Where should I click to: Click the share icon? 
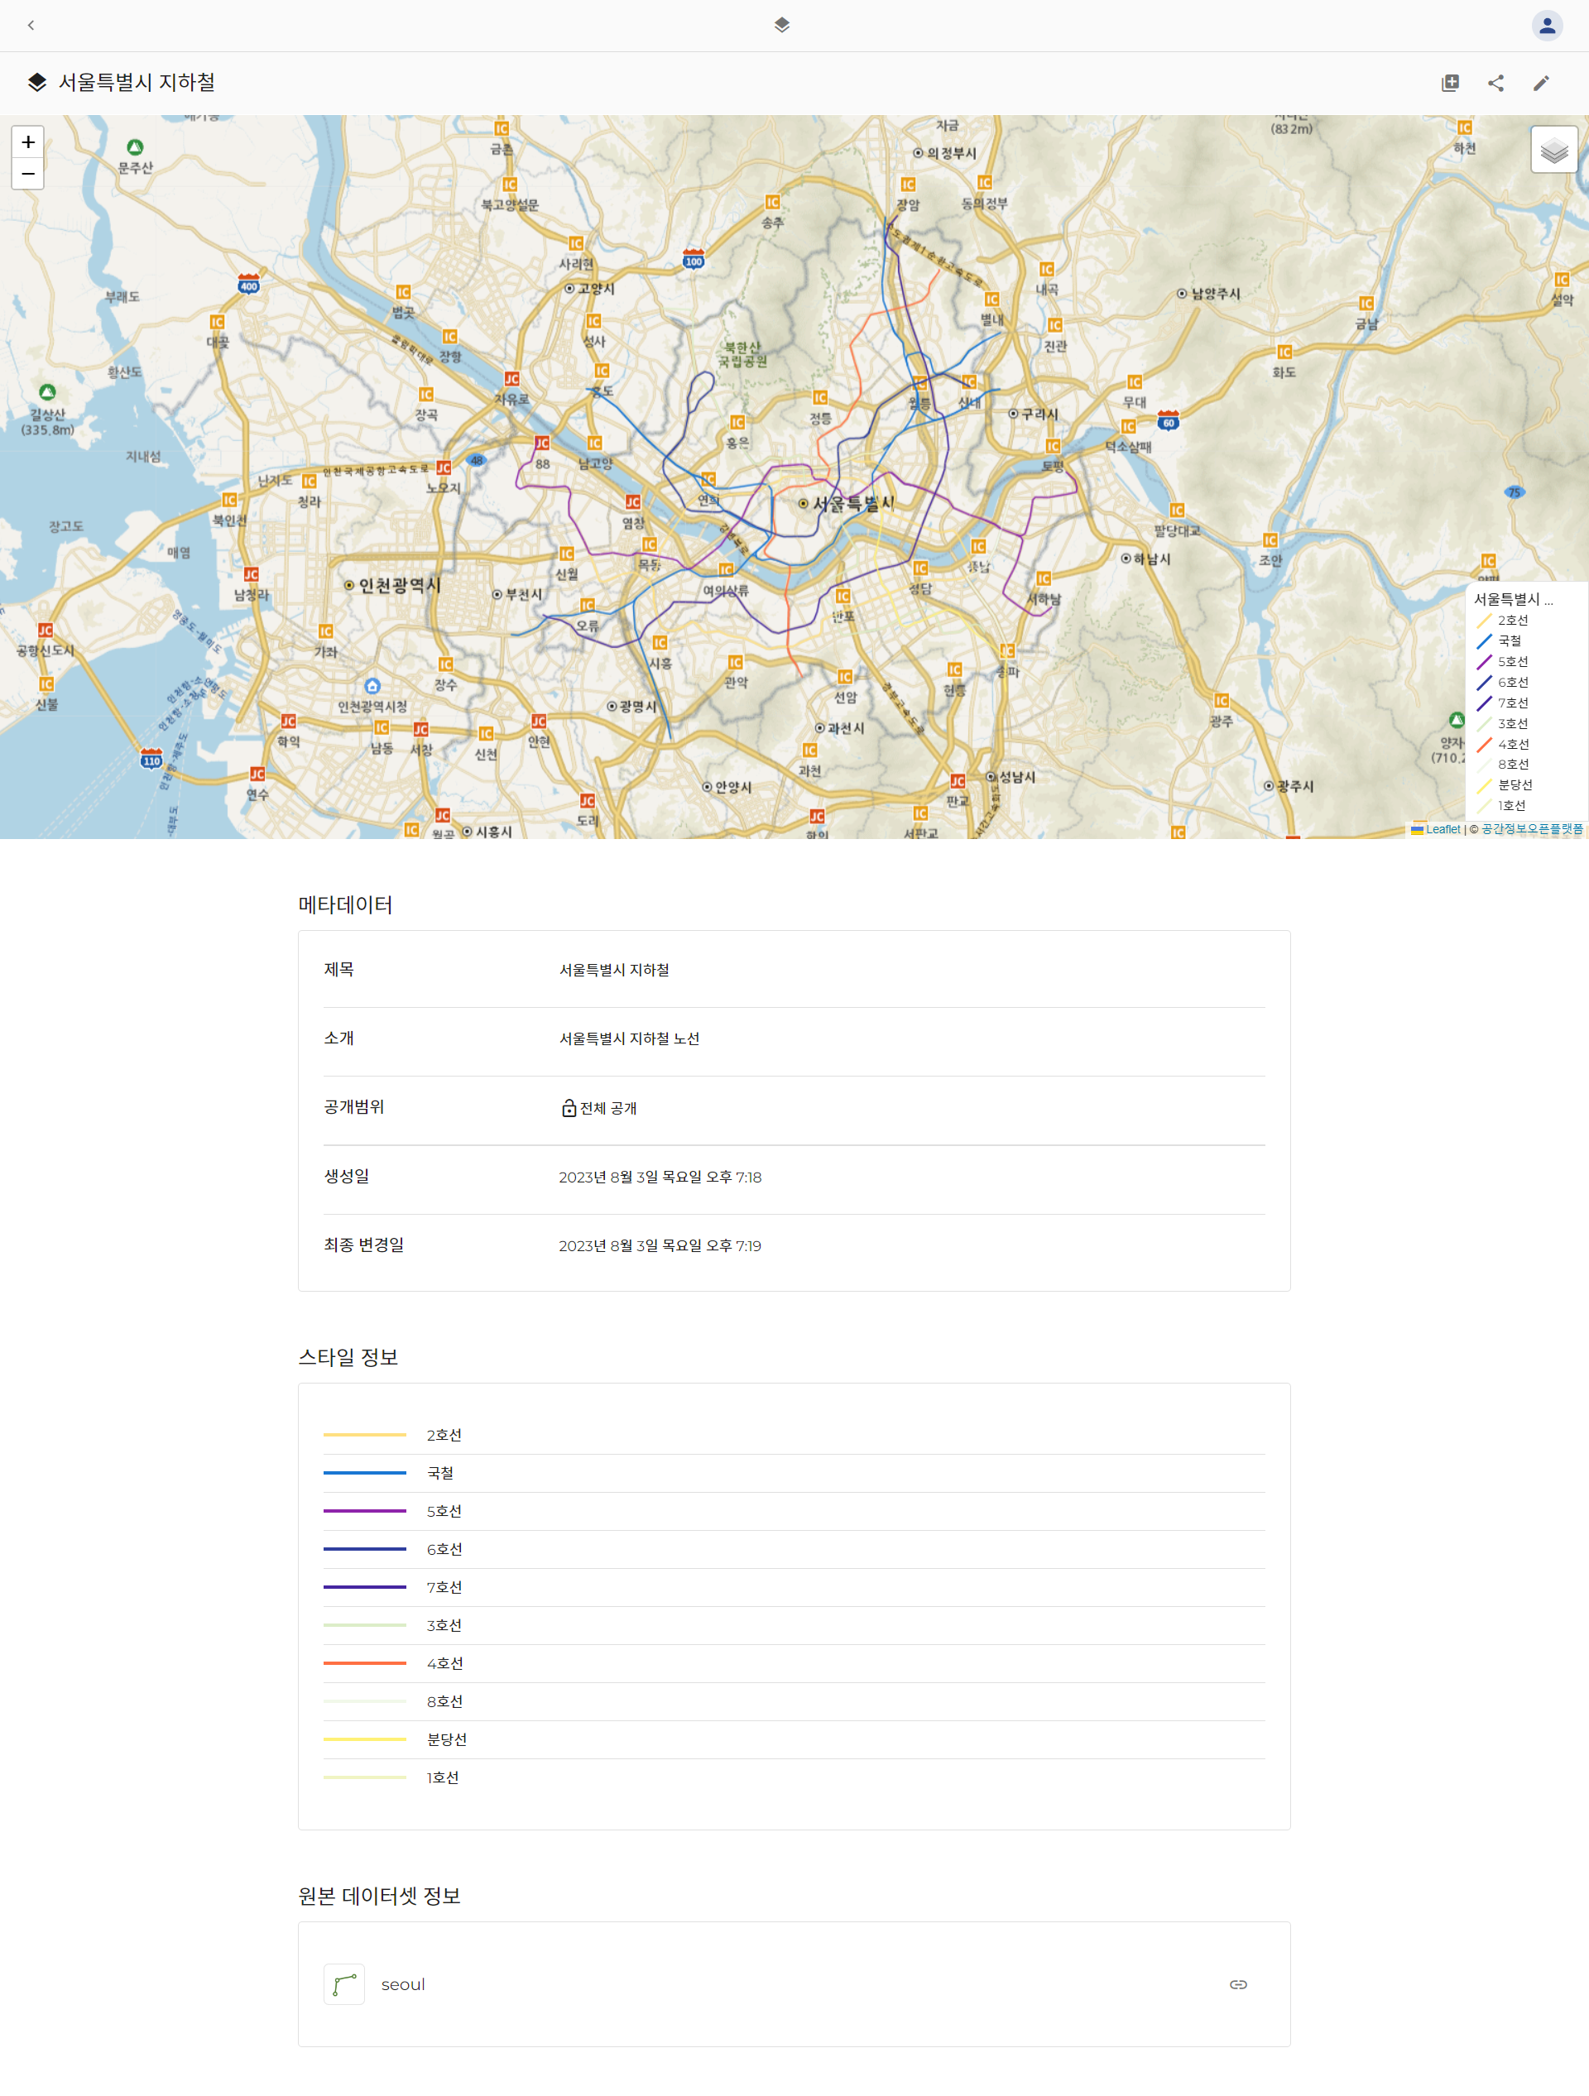point(1495,84)
